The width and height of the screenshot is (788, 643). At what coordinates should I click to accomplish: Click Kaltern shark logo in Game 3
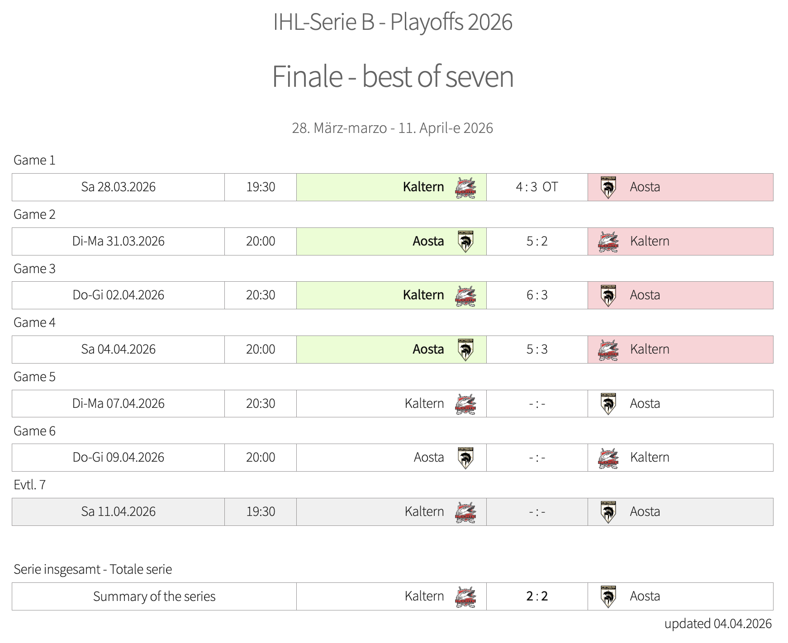[465, 295]
